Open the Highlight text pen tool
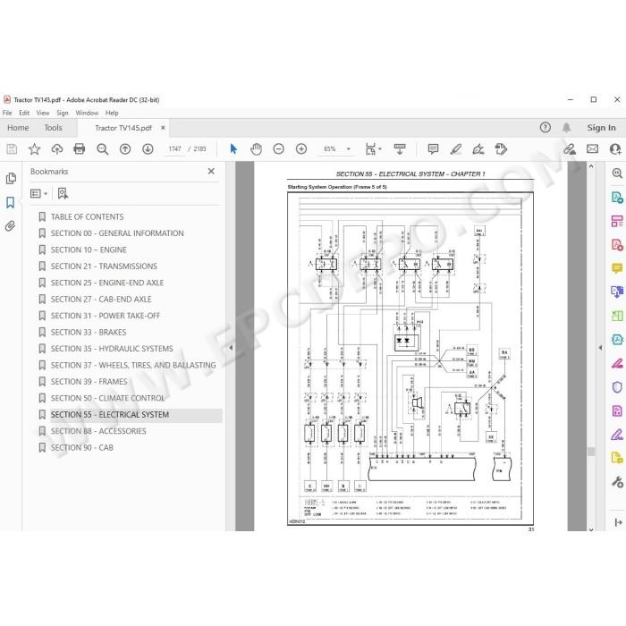 tap(455, 149)
